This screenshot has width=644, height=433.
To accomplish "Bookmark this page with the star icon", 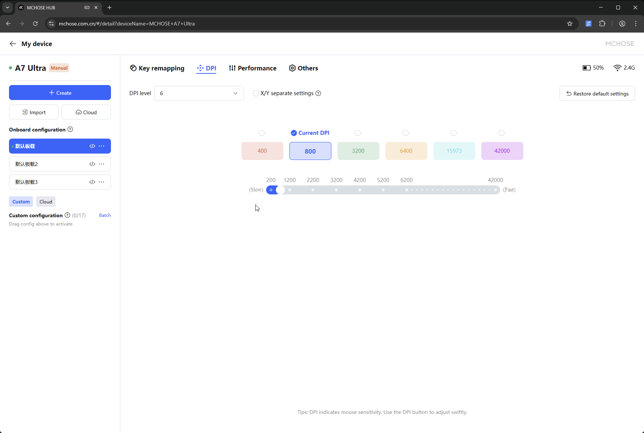I will point(570,24).
